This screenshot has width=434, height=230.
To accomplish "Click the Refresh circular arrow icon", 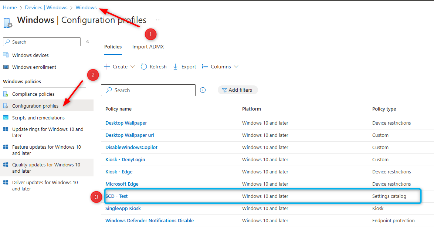I will (144, 67).
